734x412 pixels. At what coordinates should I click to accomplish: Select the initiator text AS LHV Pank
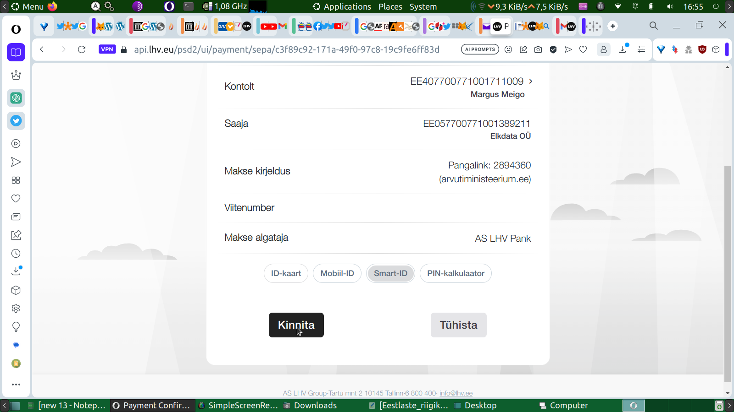[x=503, y=239]
